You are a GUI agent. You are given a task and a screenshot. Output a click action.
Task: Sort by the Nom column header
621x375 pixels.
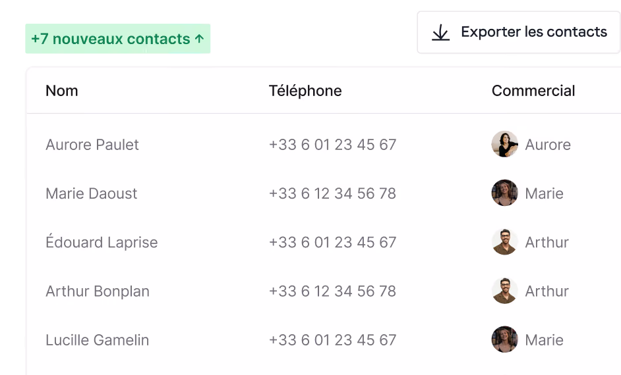(x=62, y=91)
